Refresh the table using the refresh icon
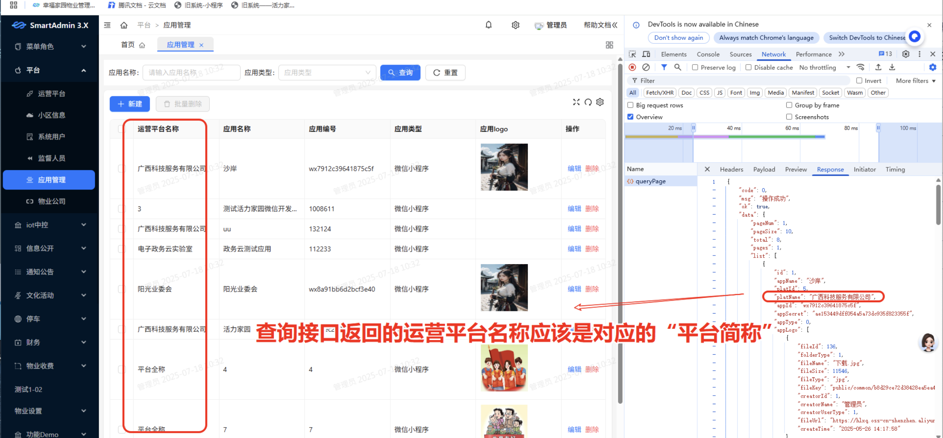The width and height of the screenshot is (943, 438). pyautogui.click(x=588, y=102)
